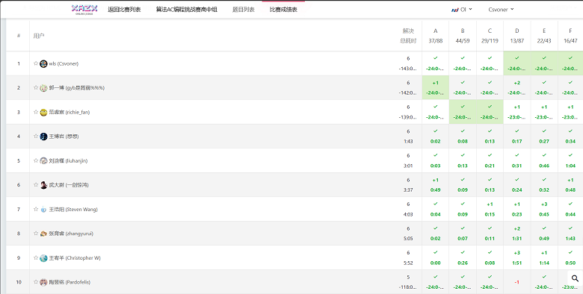Toggle the star in rank 6 row
This screenshot has height=294, width=583.
pos(36,184)
